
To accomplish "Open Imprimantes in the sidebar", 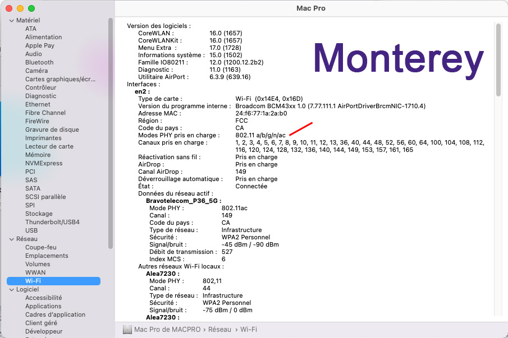I will [43, 138].
